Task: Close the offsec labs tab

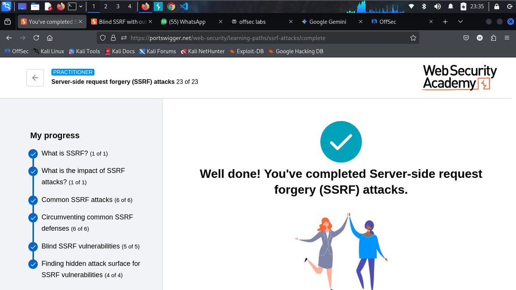Action: coord(291,21)
